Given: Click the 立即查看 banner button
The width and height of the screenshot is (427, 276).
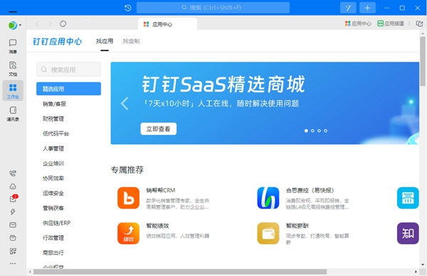Looking at the screenshot, I should point(159,129).
